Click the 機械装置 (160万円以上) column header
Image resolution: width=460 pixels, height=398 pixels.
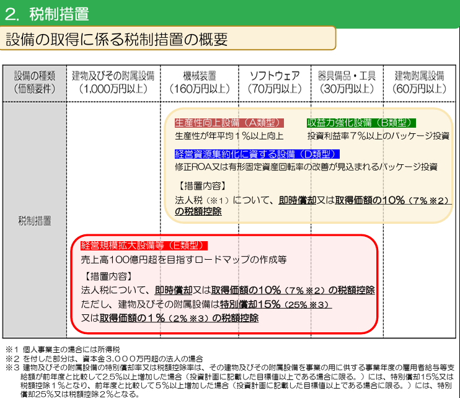pyautogui.click(x=199, y=82)
